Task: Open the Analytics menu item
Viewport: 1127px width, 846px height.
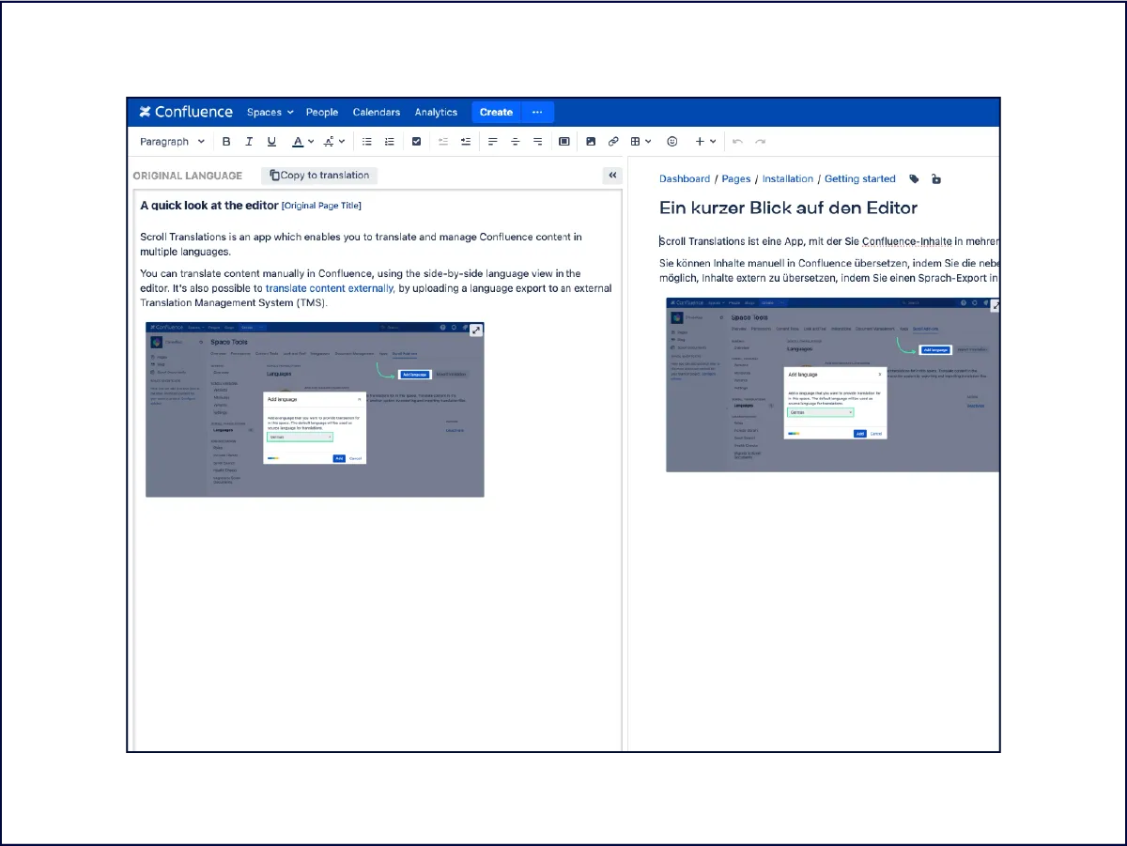Action: (436, 113)
